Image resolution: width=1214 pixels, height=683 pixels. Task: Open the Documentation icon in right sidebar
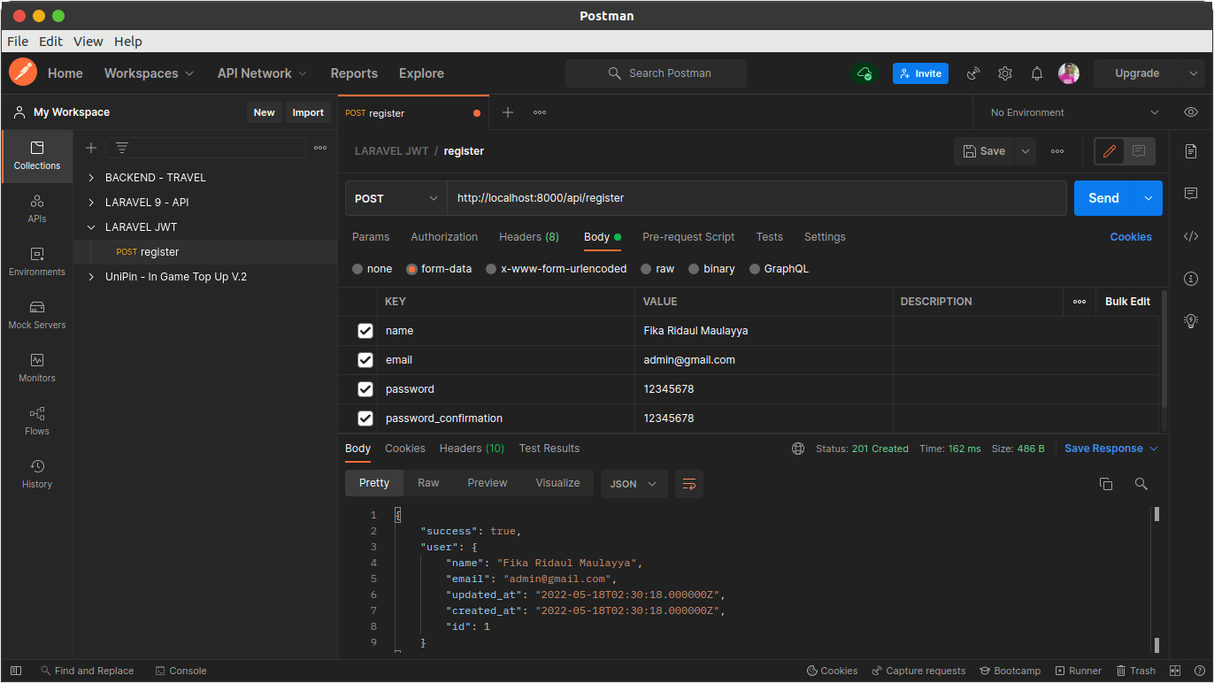pos(1191,151)
